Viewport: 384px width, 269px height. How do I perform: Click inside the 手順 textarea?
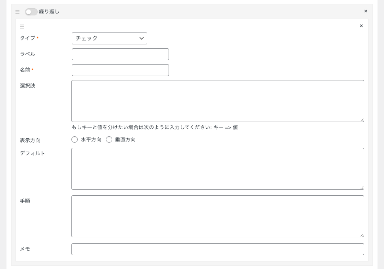point(218,216)
